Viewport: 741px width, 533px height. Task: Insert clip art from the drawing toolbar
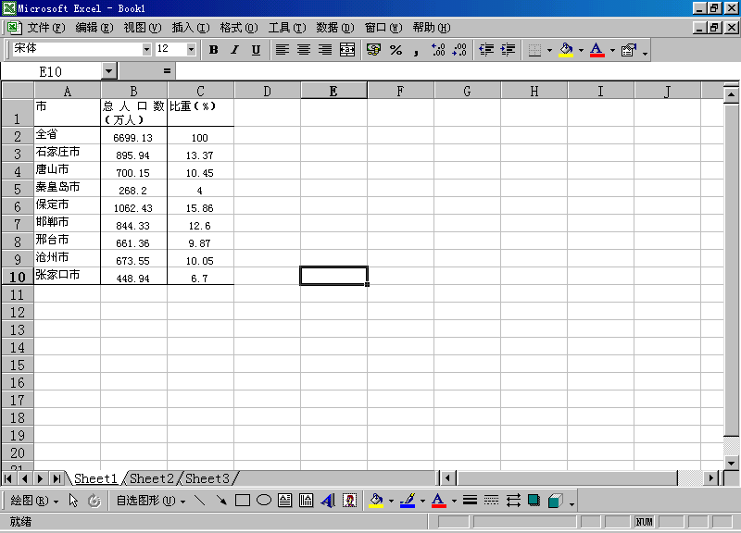[x=350, y=501]
